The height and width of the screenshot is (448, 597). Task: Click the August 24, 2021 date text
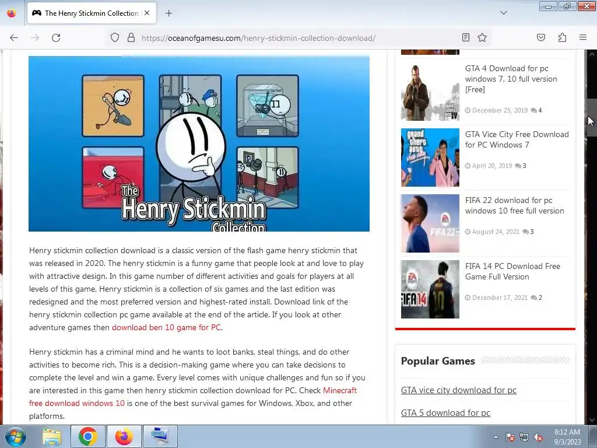point(496,232)
